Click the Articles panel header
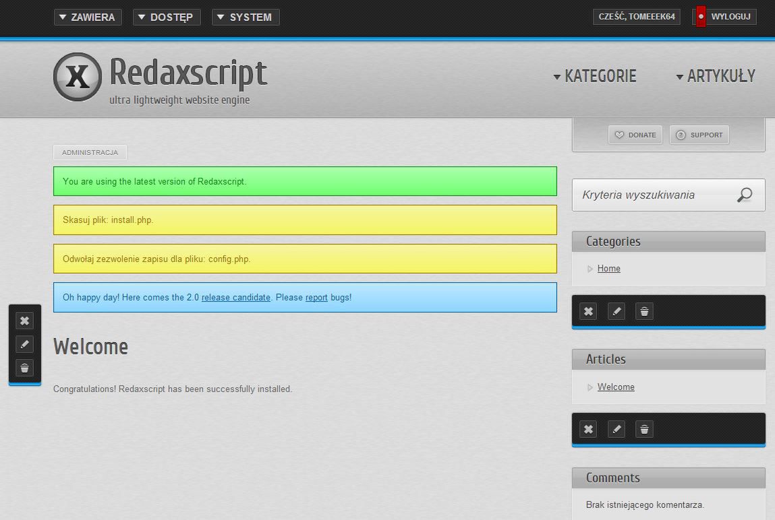The height and width of the screenshot is (520, 775). point(668,359)
